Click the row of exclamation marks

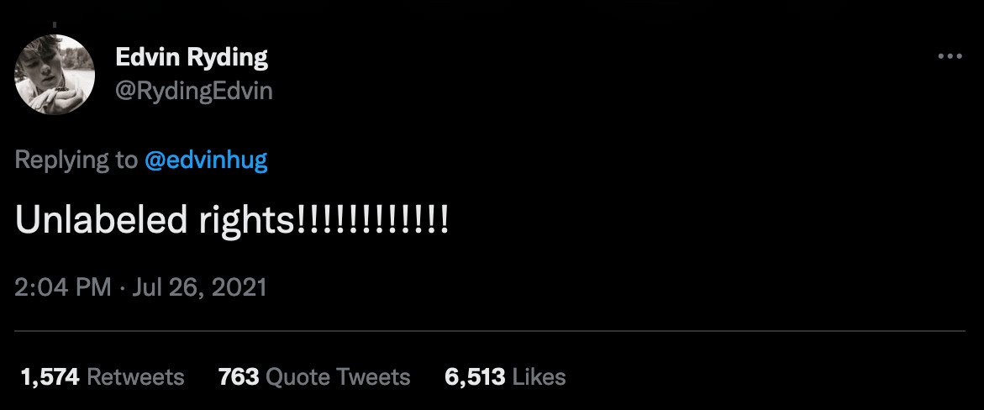pyautogui.click(x=373, y=219)
